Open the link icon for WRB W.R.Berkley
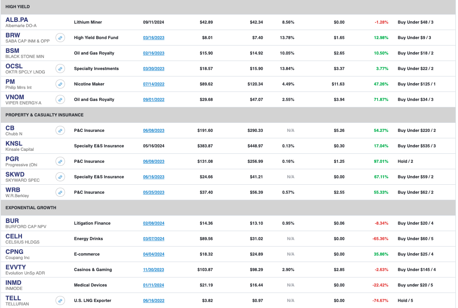Image resolution: width=458 pixels, height=308 pixels. (x=60, y=192)
